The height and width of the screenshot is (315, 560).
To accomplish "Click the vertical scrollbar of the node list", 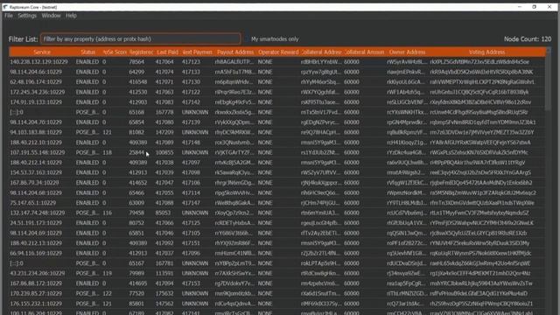I will click(549, 79).
